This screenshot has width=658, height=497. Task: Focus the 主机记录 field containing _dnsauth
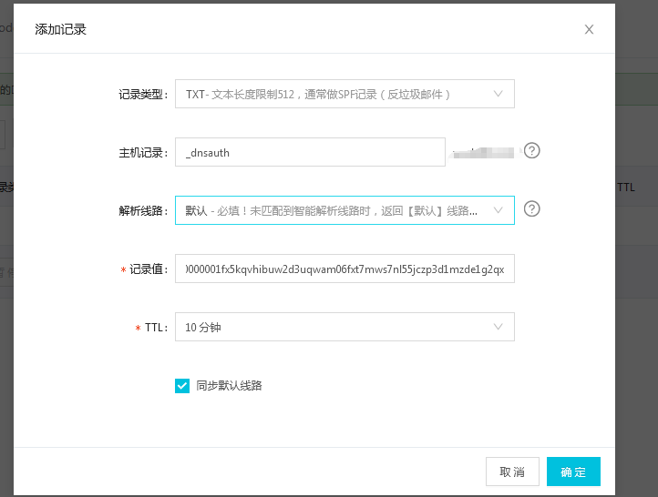(x=310, y=153)
